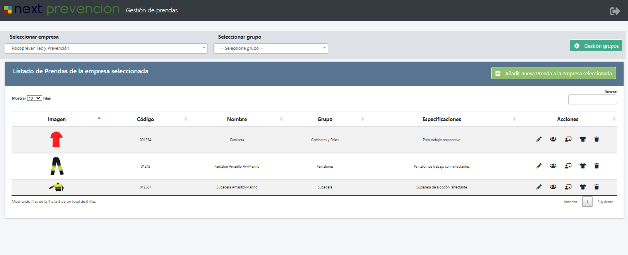Viewport: 628px width, 255px height.
Task: Click the Gestión de prendas header title
Action: coord(152,10)
